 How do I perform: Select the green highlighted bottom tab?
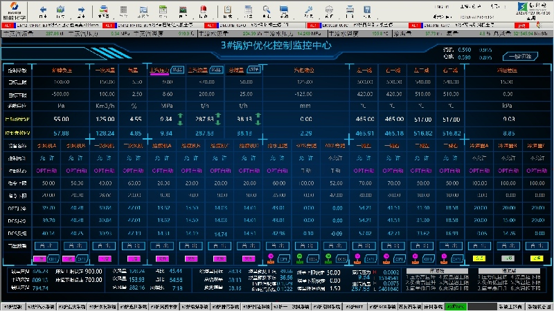[456, 306]
